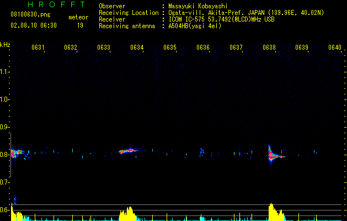Viewport: 347px width, 221px height.
Task: Click the 'meteor' count label
Action: click(x=78, y=17)
